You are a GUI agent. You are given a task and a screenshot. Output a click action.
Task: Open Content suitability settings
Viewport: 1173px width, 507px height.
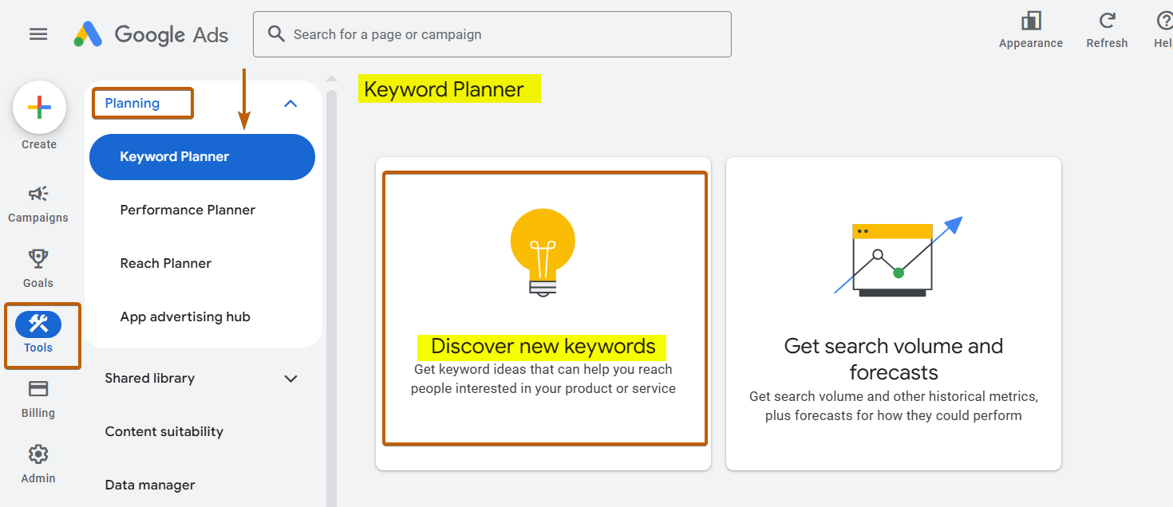[x=164, y=431]
